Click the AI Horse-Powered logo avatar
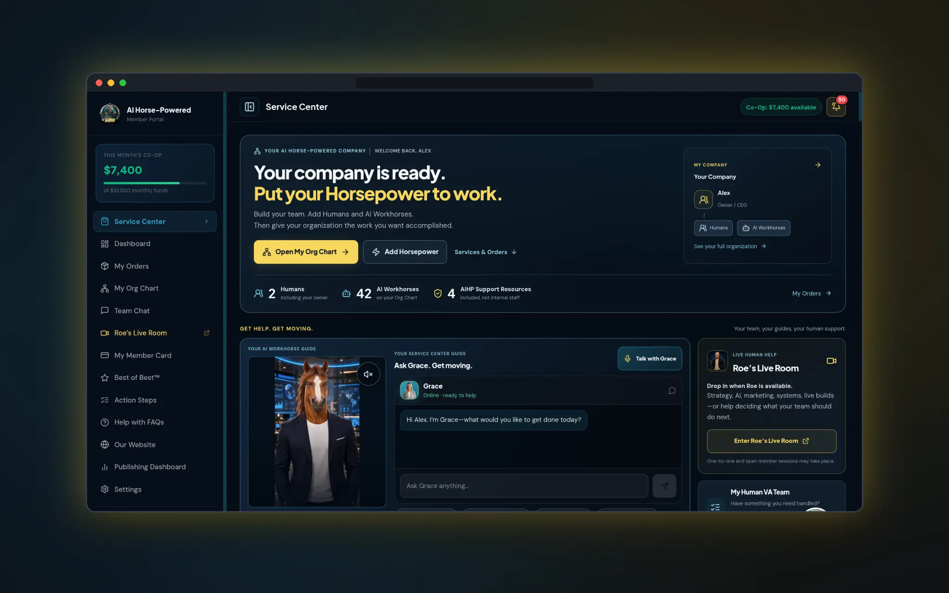Image resolution: width=949 pixels, height=593 pixels. (x=110, y=114)
